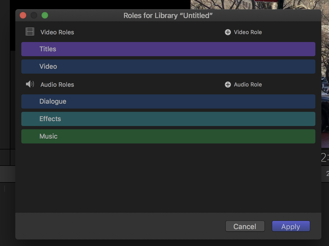Click the filmstrip Video Roles icon
Screen dimensions: 329x246
tap(30, 32)
